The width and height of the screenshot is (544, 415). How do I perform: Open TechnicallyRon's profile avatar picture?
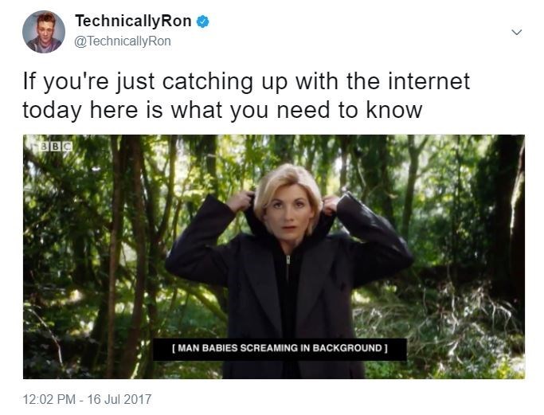[x=44, y=32]
